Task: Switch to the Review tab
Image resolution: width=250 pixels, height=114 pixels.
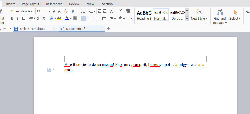Action: 74,4
